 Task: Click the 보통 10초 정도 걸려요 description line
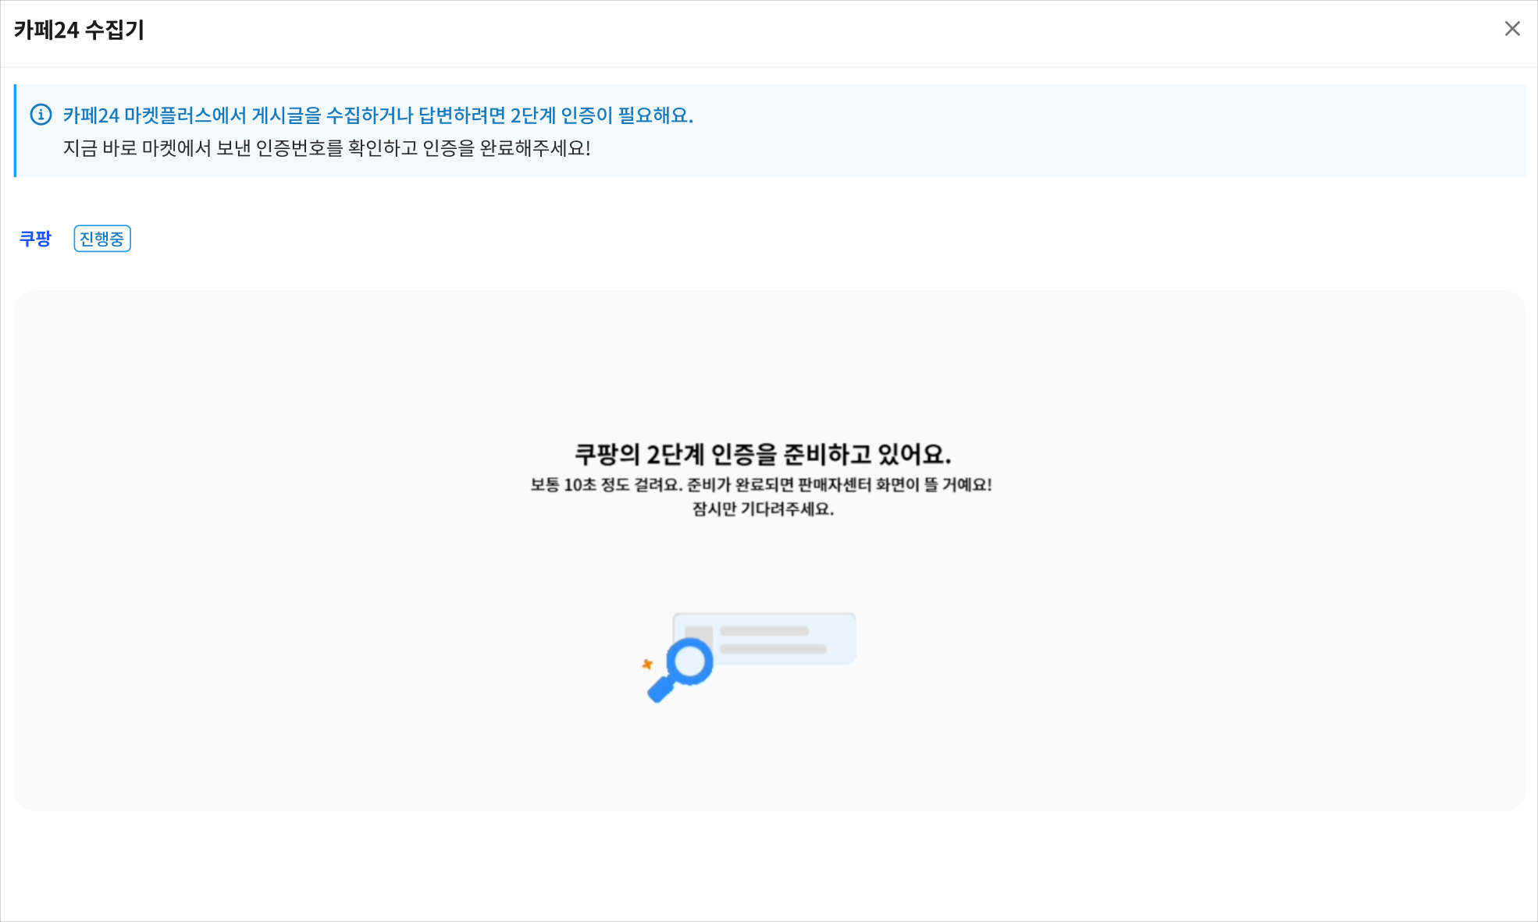[761, 484]
